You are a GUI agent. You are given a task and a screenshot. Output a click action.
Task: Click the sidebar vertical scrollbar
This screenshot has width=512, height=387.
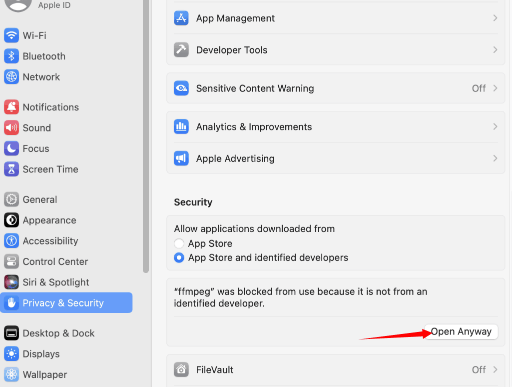146,135
